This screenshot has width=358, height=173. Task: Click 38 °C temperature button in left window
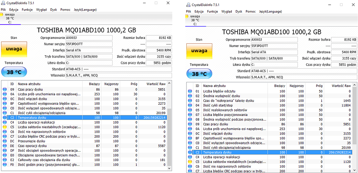tap(14, 72)
